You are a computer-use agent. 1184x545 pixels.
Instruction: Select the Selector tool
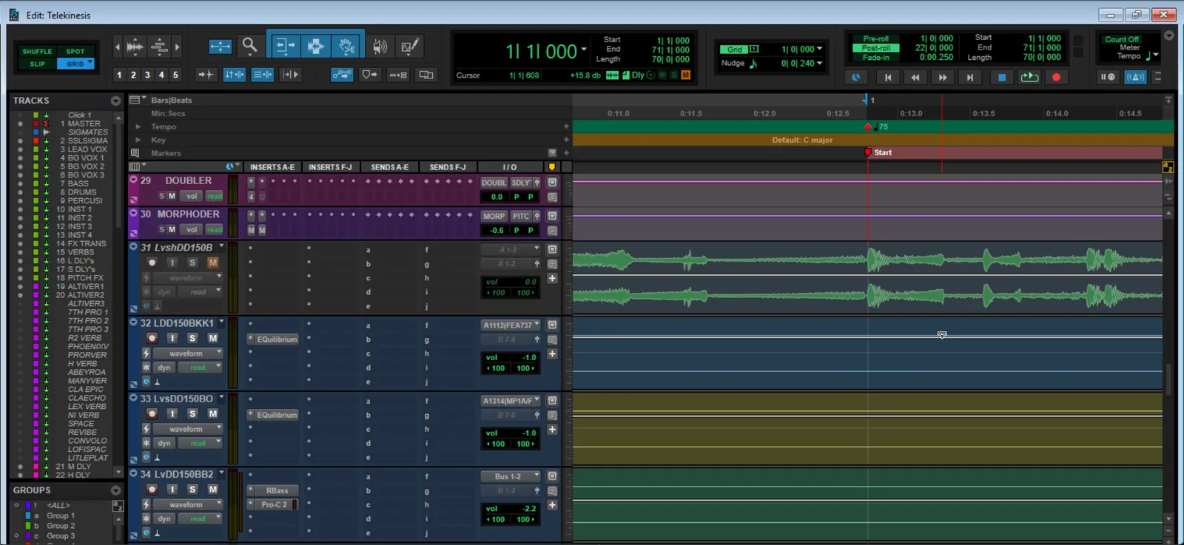(315, 47)
